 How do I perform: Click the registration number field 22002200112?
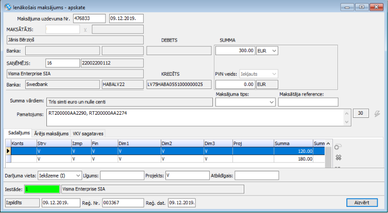tap(112, 63)
